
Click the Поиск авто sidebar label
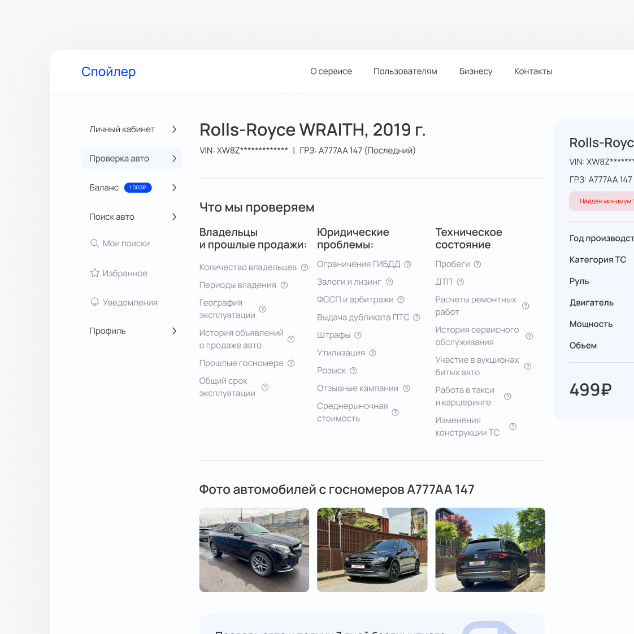[111, 217]
